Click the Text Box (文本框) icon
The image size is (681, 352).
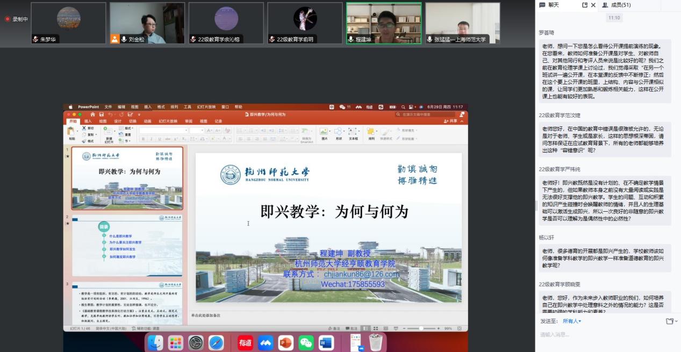(x=353, y=132)
